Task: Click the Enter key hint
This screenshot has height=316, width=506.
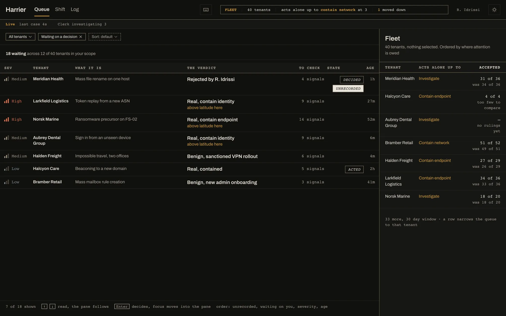Action: [x=122, y=306]
